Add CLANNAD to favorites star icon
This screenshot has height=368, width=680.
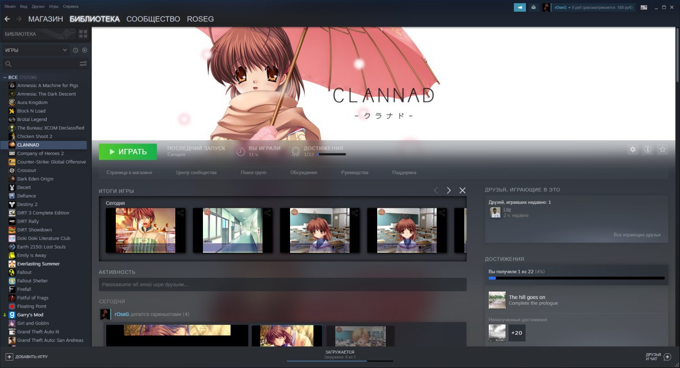(x=662, y=150)
